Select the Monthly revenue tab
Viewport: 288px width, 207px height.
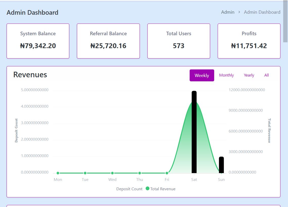coord(226,75)
